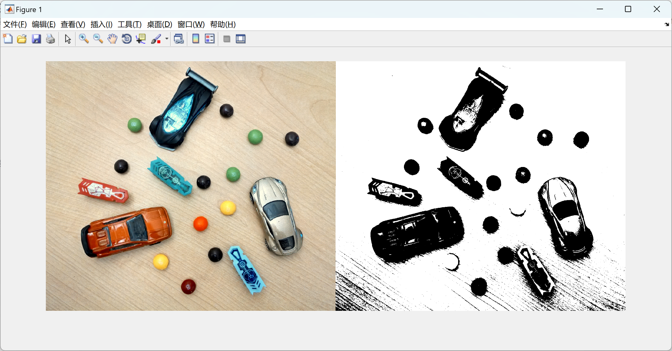
Task: Show Plot Tools and dock figure
Action: pyautogui.click(x=241, y=39)
